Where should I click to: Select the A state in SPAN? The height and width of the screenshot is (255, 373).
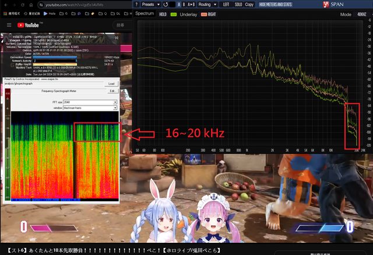179,4
